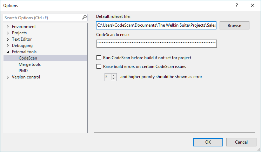Click the help question mark icon
The width and height of the screenshot is (261, 152).
click(x=237, y=5)
